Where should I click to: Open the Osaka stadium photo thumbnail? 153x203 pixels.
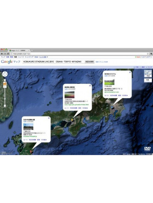tap(69, 95)
